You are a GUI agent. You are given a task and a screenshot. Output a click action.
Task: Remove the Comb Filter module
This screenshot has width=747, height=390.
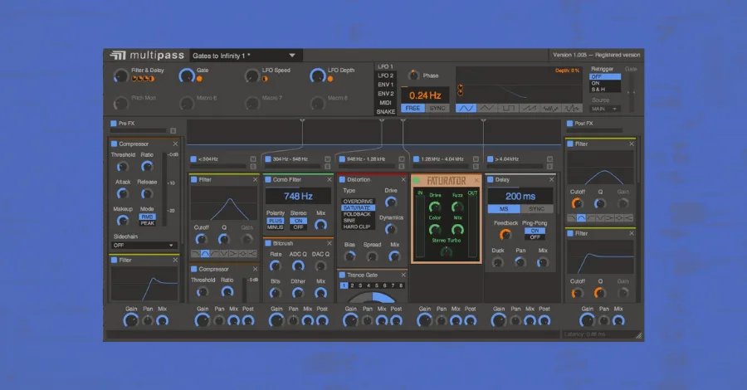330,179
